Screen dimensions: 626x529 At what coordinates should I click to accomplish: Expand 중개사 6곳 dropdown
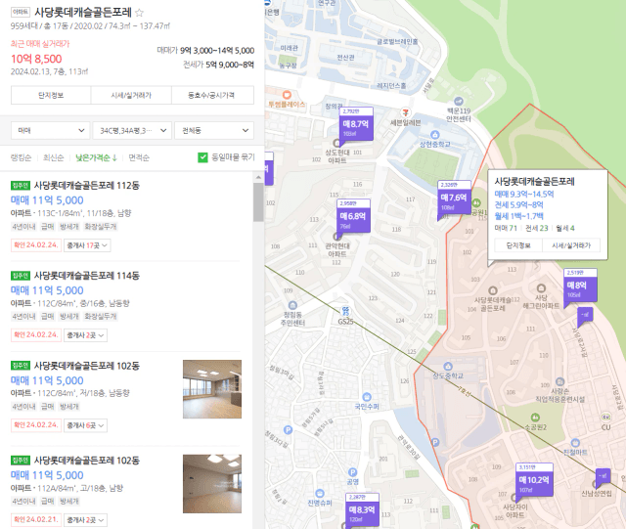click(x=85, y=425)
